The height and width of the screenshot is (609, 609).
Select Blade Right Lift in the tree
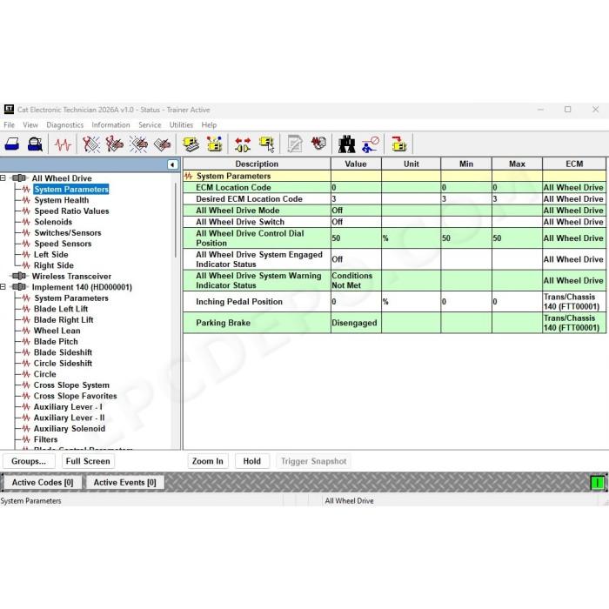pos(64,319)
